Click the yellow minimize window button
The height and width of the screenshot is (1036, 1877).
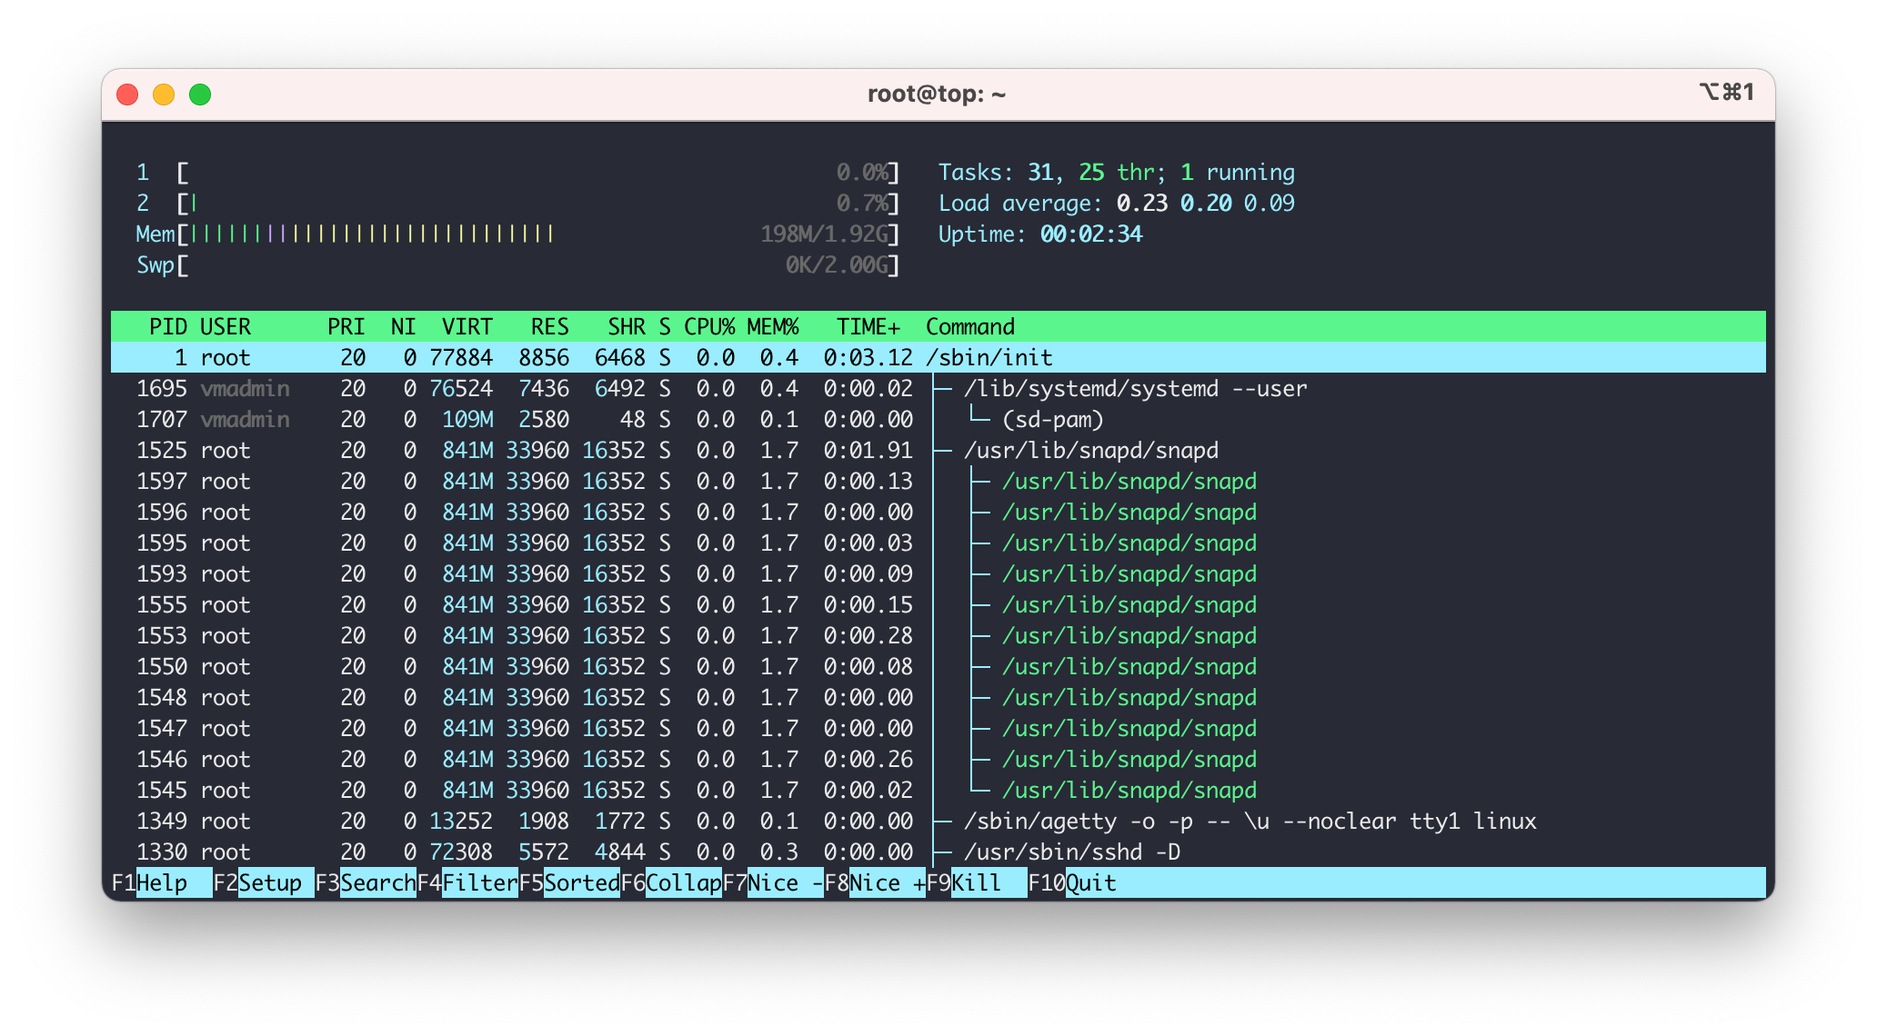[x=164, y=95]
